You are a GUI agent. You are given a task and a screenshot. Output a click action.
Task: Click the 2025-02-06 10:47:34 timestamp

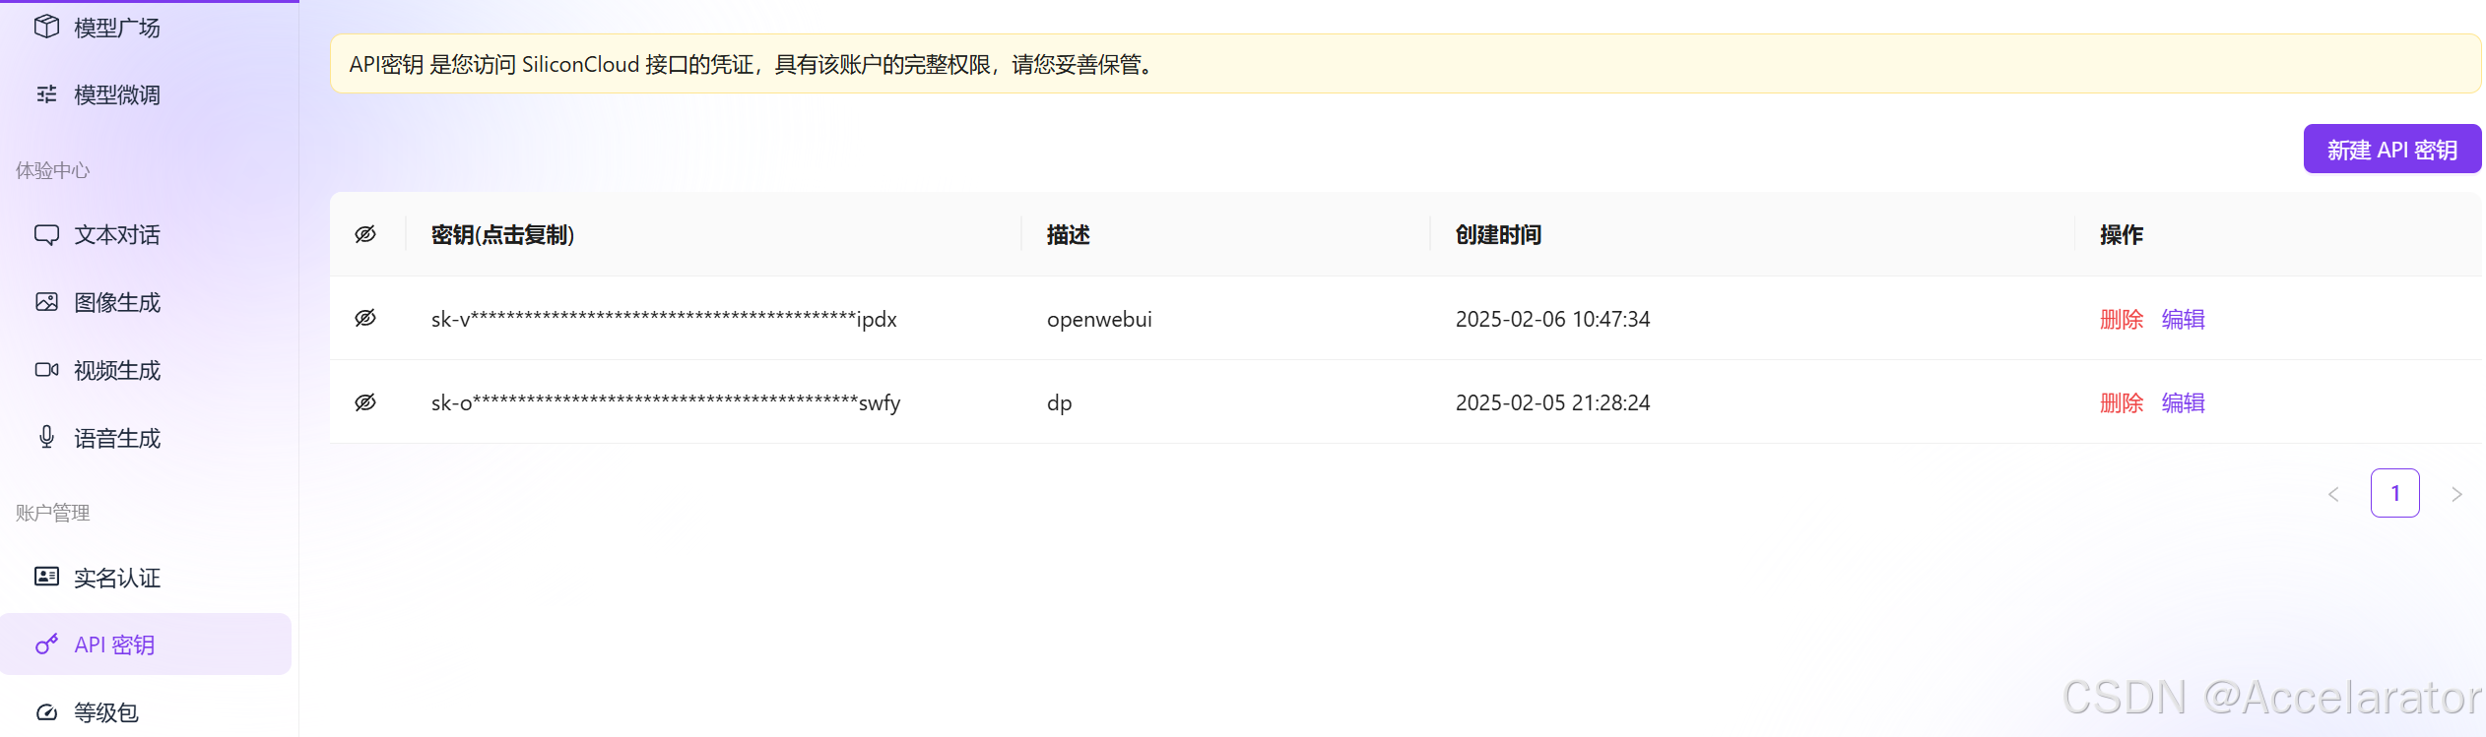click(x=1552, y=320)
